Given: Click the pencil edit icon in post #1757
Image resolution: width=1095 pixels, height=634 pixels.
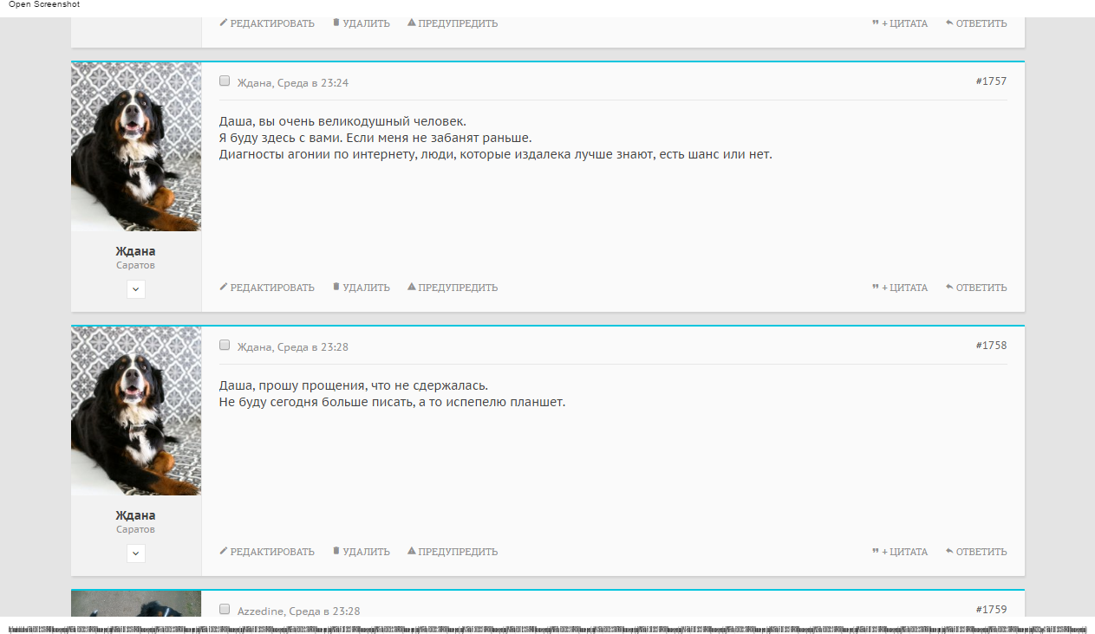Looking at the screenshot, I should point(224,287).
